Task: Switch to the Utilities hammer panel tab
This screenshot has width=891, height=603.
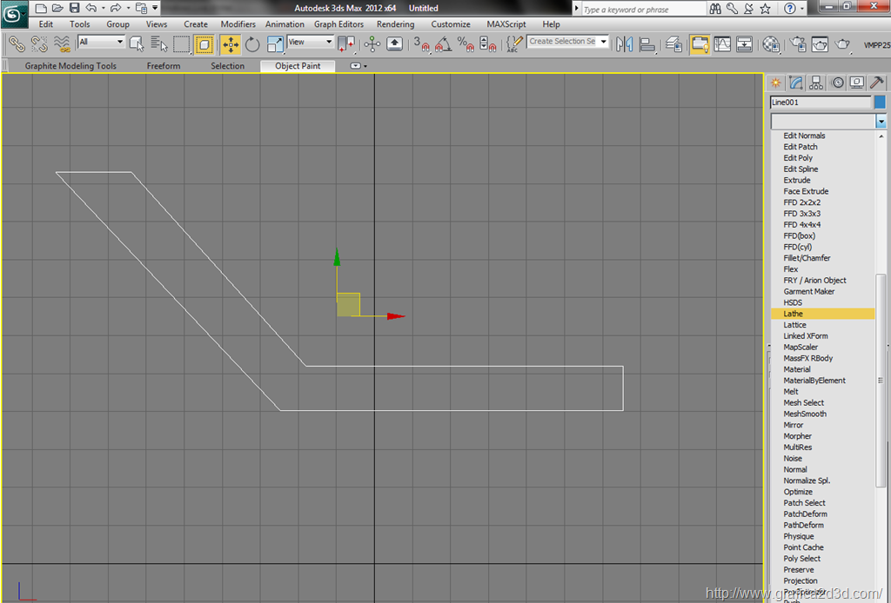Action: tap(877, 83)
